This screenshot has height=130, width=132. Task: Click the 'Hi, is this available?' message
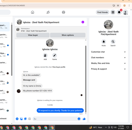[31, 75]
